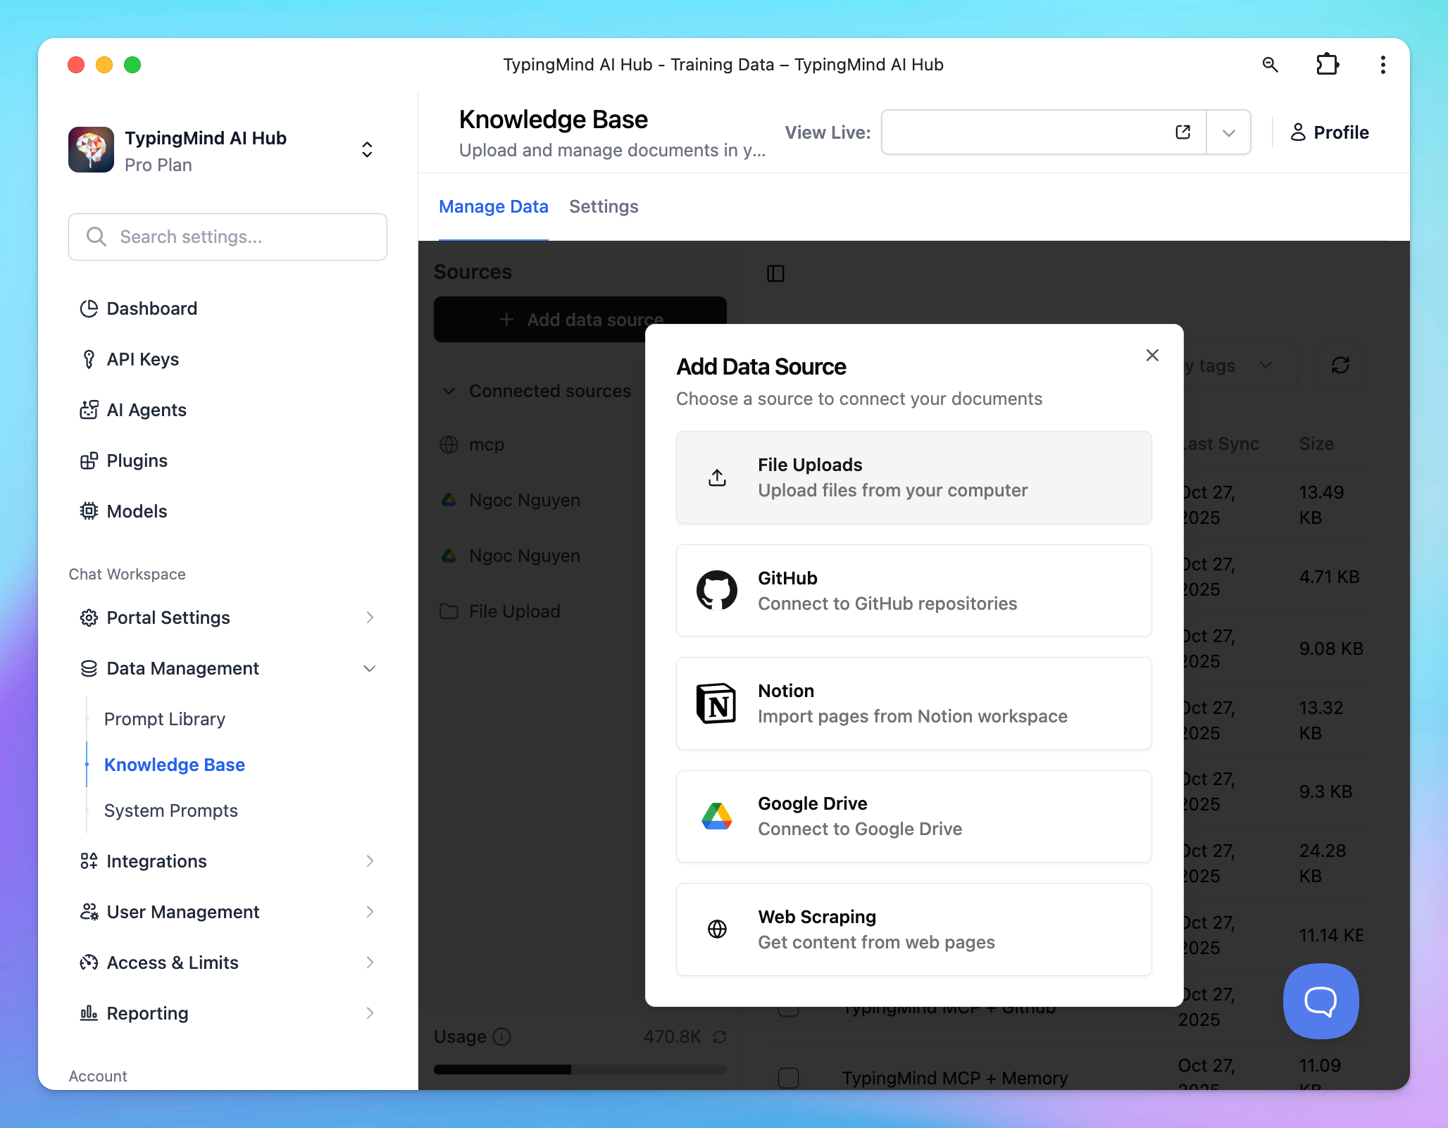Select the Notion import option

tap(913, 703)
